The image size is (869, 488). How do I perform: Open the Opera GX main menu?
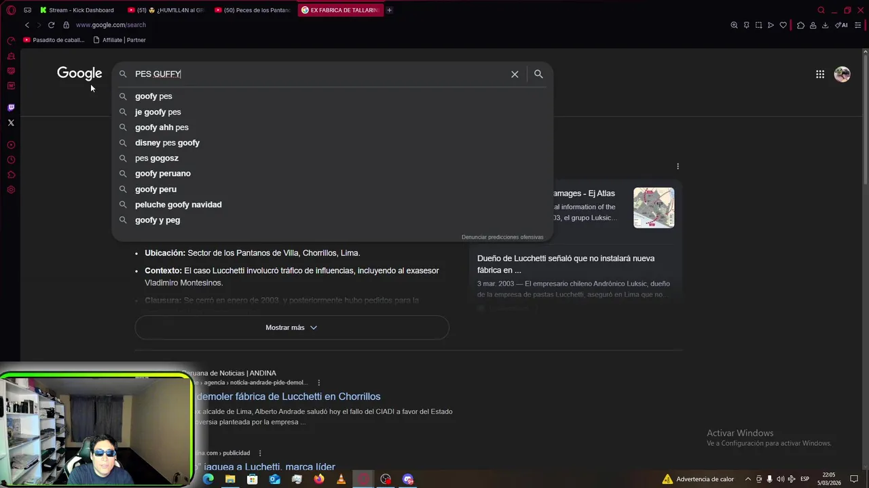click(x=11, y=10)
